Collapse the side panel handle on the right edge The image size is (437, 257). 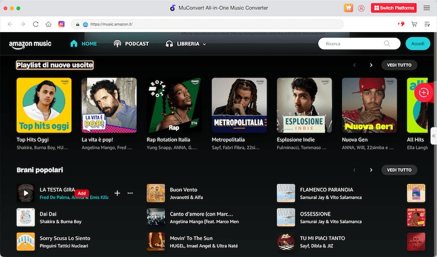(x=434, y=136)
